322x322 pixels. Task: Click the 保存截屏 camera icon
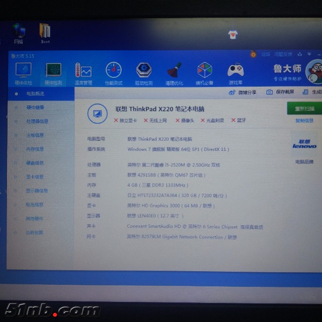[x=270, y=92]
